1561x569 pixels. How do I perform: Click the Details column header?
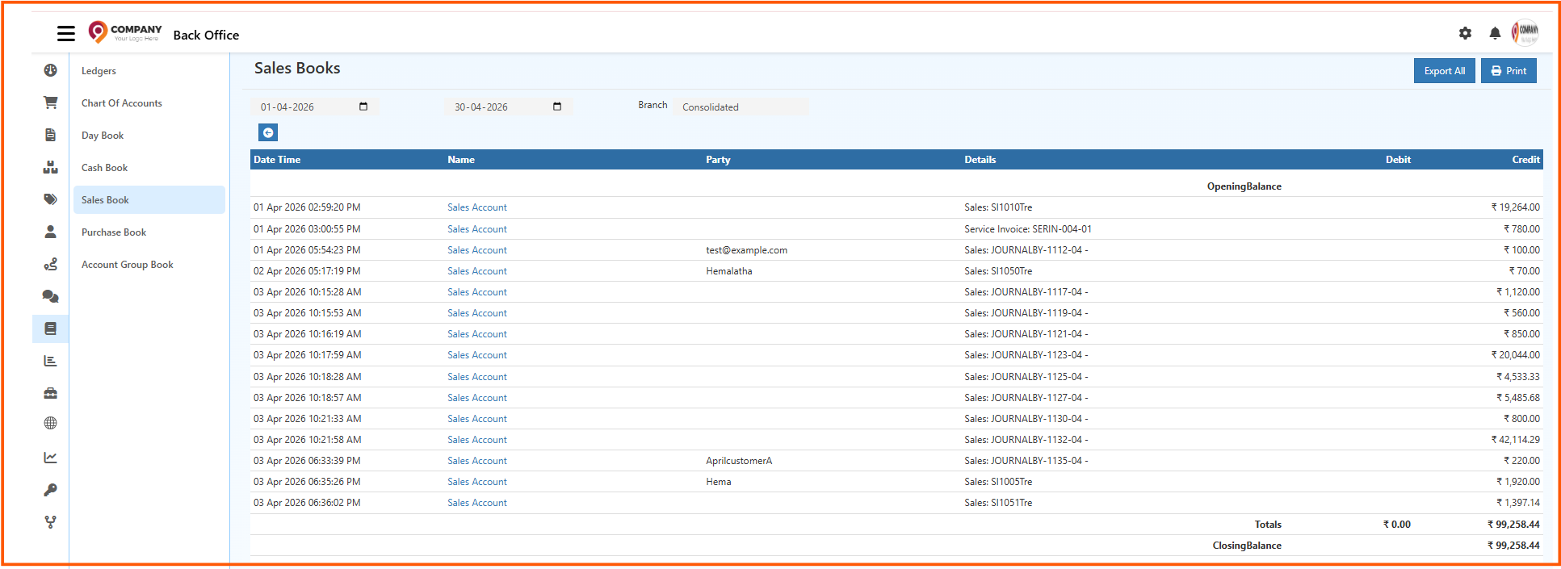tap(980, 160)
